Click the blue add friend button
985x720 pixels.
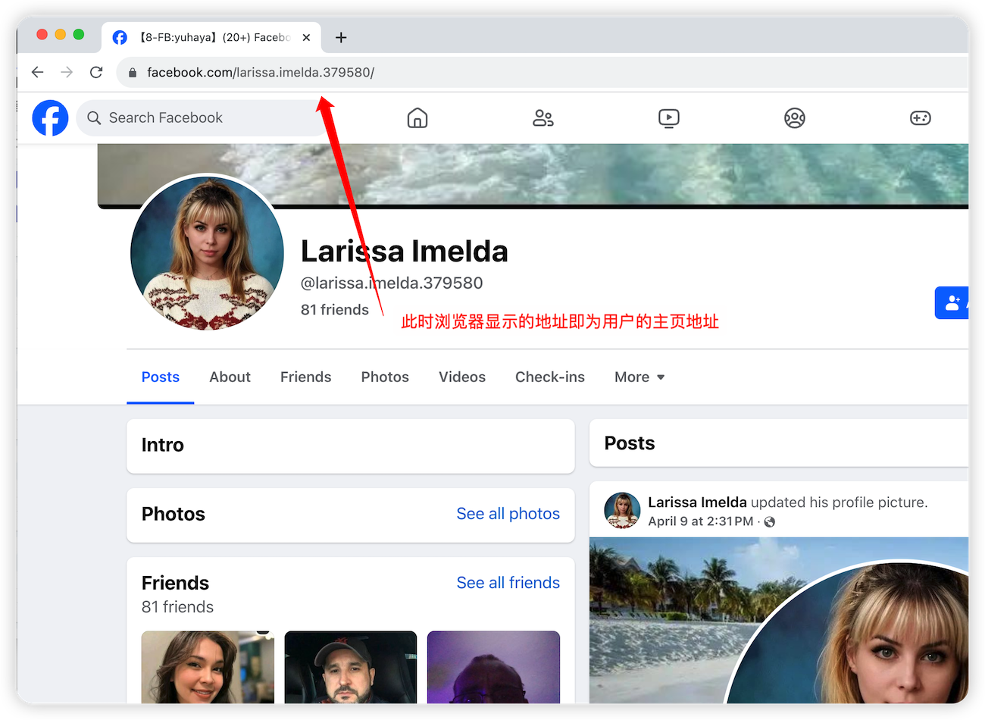[x=952, y=303]
